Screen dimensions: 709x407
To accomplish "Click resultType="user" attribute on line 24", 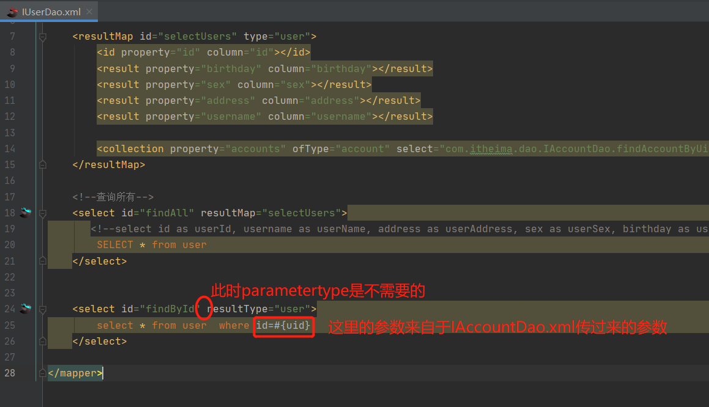I will (259, 309).
